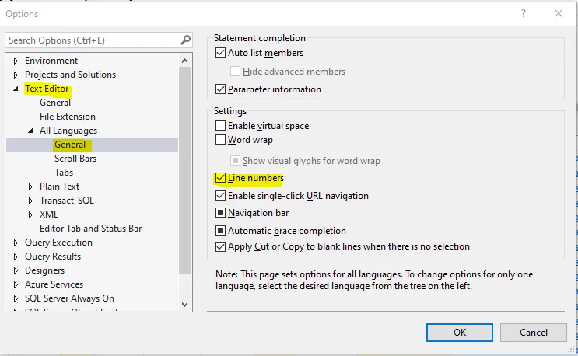
Task: Toggle Line numbers checkbox
Action: [x=220, y=178]
